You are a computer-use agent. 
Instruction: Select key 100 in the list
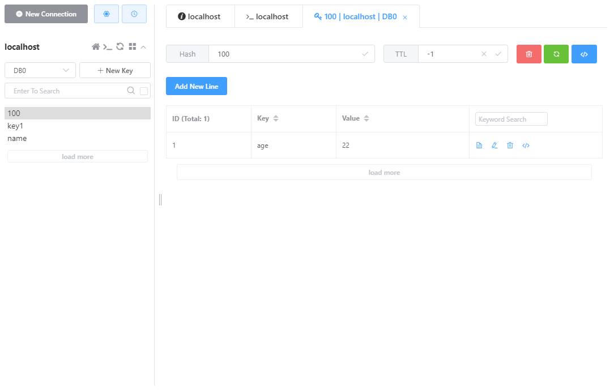[x=78, y=113]
